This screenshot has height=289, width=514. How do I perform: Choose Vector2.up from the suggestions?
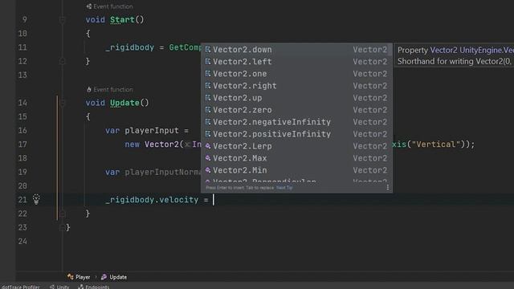coord(296,98)
